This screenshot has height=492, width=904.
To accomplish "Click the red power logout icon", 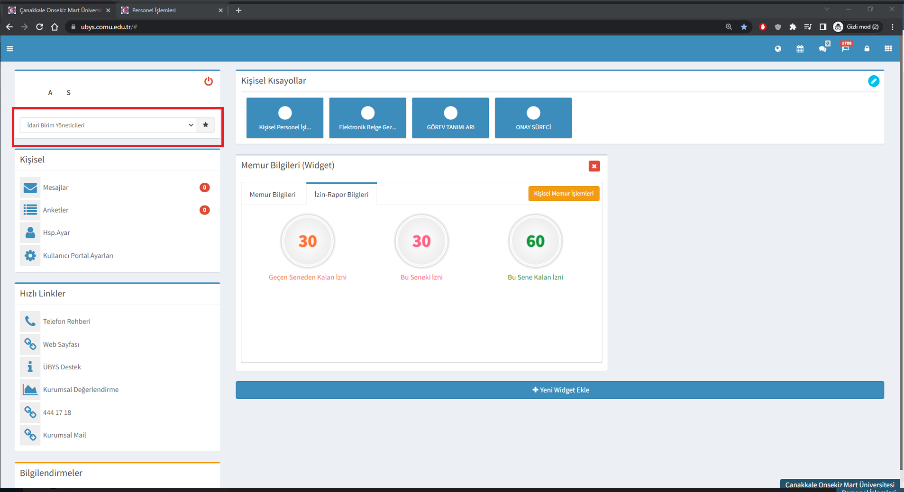I will 208,81.
